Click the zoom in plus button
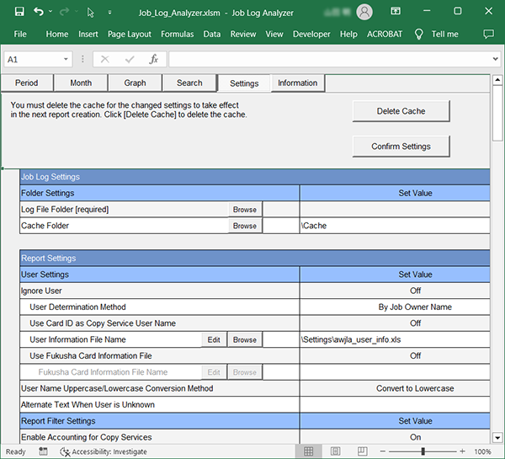Image resolution: width=505 pixels, height=459 pixels. [462, 451]
